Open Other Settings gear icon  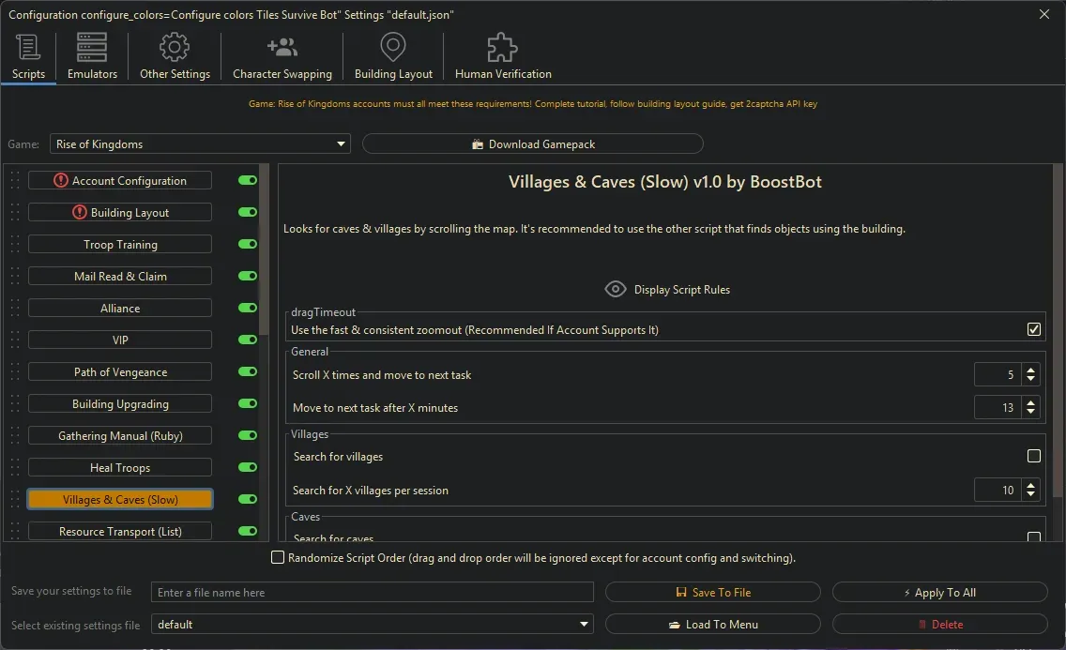175,47
